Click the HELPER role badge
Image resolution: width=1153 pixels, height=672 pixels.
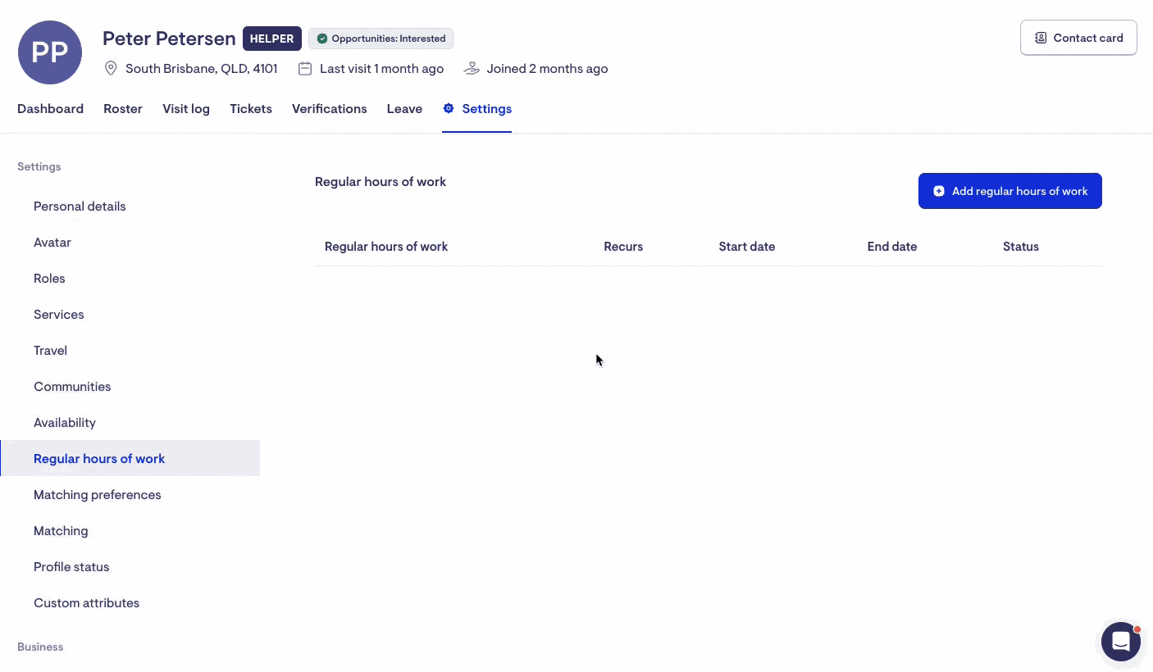[x=271, y=39]
